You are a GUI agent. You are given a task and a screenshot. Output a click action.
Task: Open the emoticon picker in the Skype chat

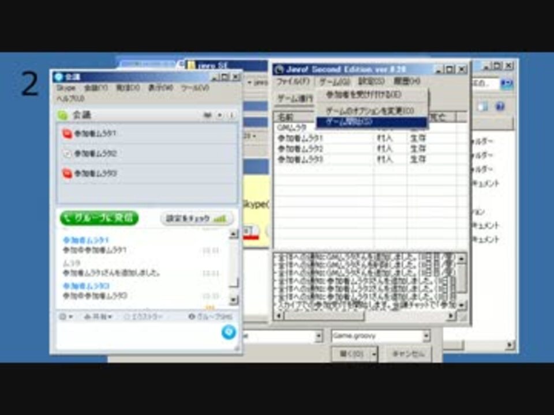[x=65, y=317]
